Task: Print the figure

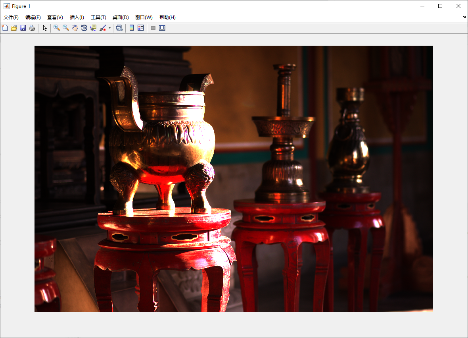Action: 32,28
